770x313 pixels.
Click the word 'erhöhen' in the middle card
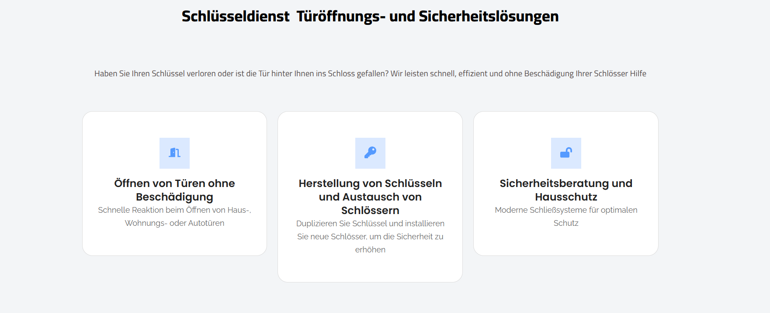(370, 250)
